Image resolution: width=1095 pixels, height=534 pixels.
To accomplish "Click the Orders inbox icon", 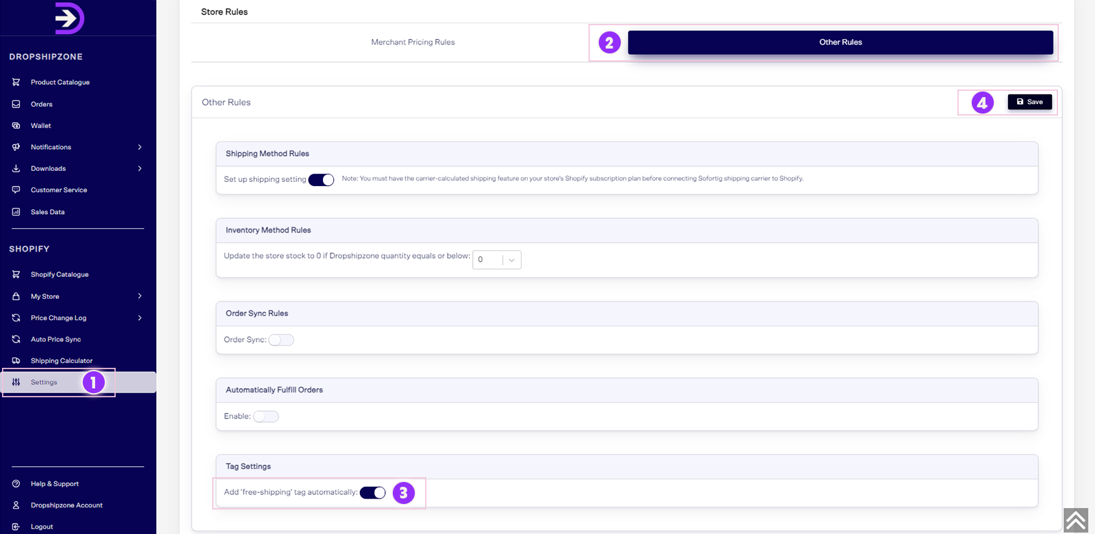I will pyautogui.click(x=16, y=104).
